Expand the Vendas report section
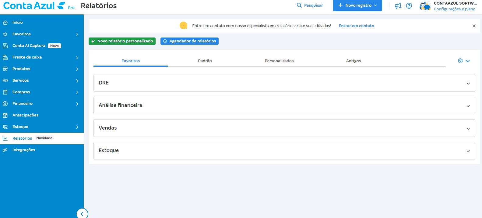482x218 pixels. tap(468, 128)
